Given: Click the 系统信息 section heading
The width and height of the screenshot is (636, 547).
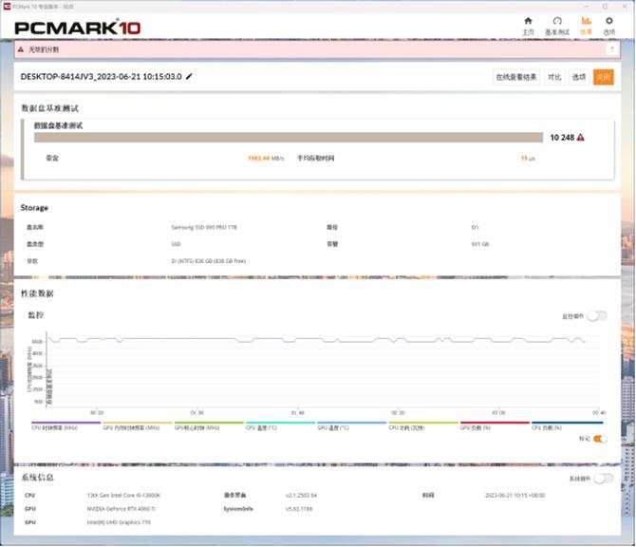Looking at the screenshot, I should [x=37, y=478].
